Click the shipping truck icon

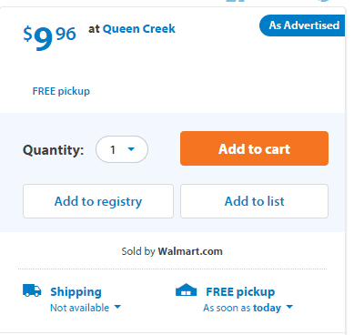tap(32, 290)
